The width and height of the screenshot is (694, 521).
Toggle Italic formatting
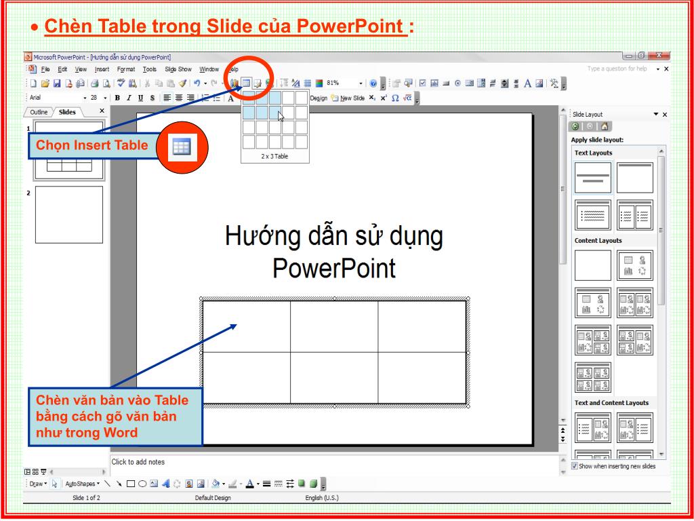click(129, 98)
